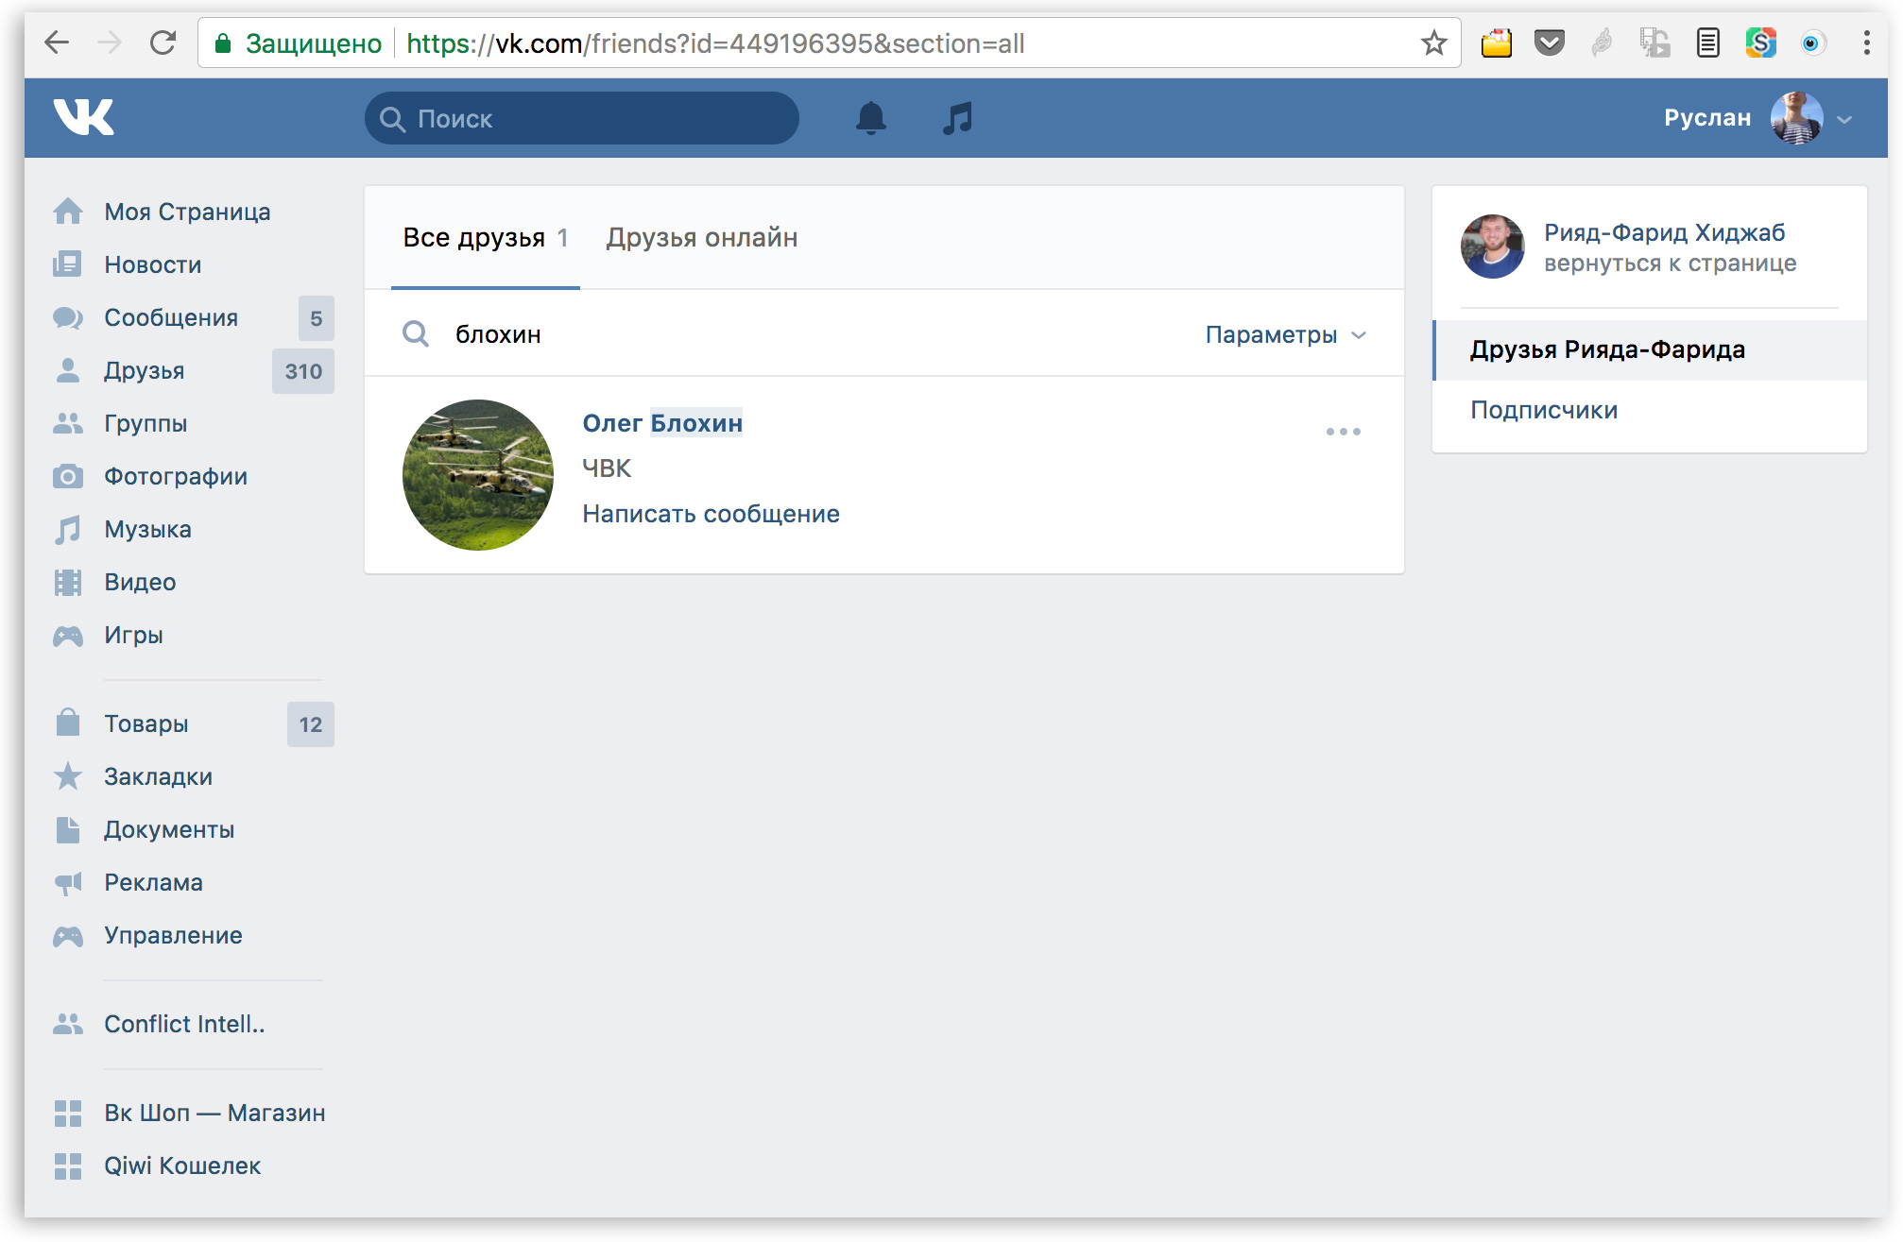Switch to Друзья онлайн tab
The height and width of the screenshot is (1242, 1903).
pyautogui.click(x=702, y=238)
